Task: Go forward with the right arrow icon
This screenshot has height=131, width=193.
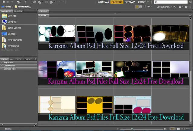Action: click(x=8, y=2)
